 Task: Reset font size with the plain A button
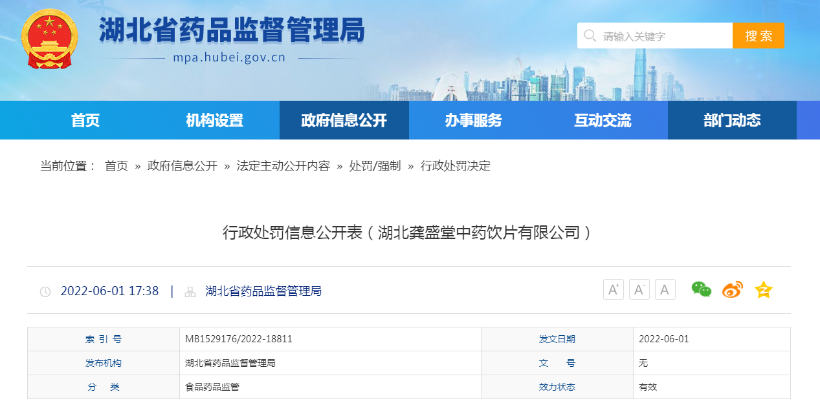(665, 289)
